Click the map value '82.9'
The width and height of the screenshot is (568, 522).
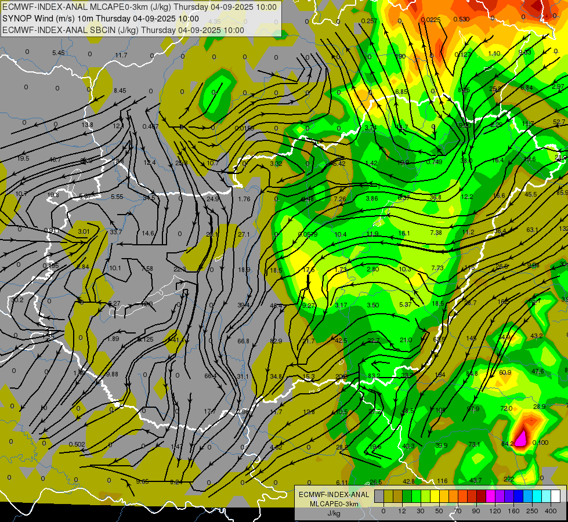[276, 341]
